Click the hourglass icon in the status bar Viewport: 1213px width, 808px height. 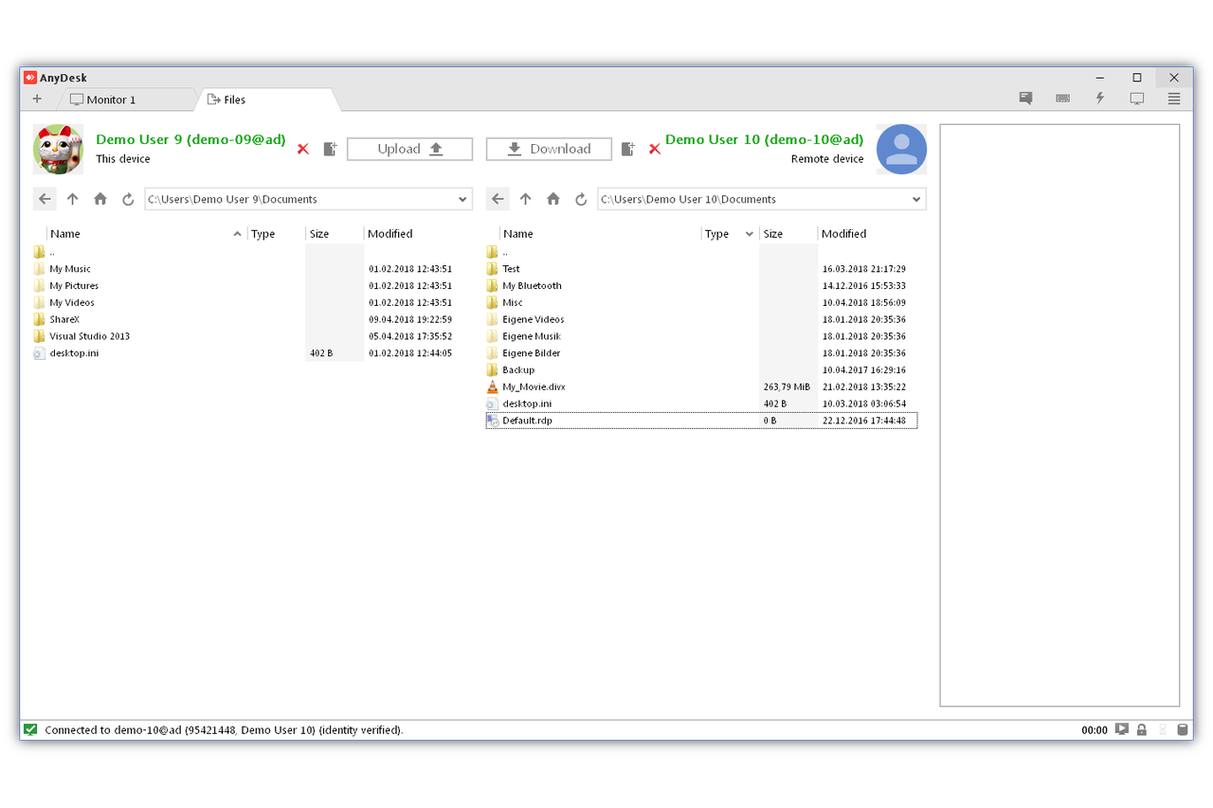tap(1163, 729)
